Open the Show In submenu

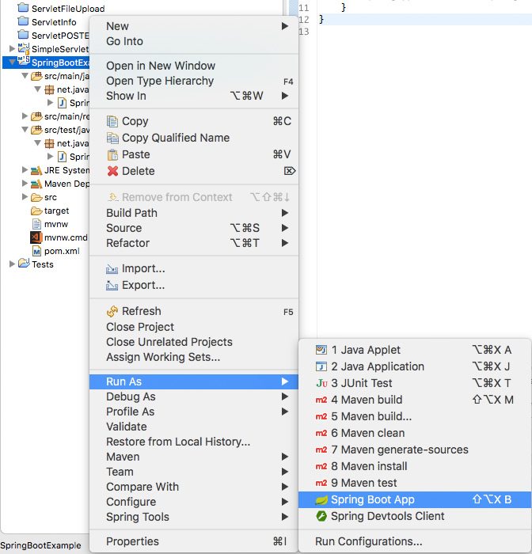tap(194, 96)
